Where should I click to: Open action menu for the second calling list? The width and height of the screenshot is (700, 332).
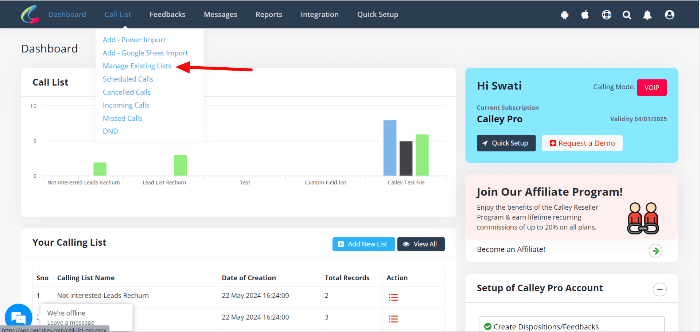pyautogui.click(x=393, y=319)
